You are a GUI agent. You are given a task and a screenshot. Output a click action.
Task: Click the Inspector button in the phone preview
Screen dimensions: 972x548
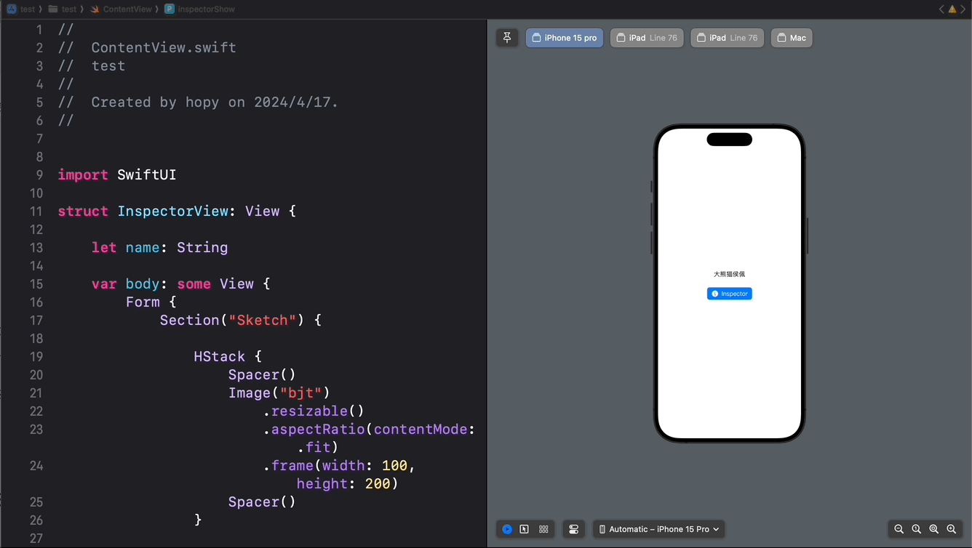[729, 294]
